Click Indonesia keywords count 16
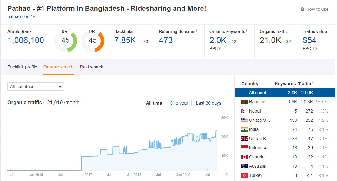Screen dimensions: 337x181 coord(295,148)
